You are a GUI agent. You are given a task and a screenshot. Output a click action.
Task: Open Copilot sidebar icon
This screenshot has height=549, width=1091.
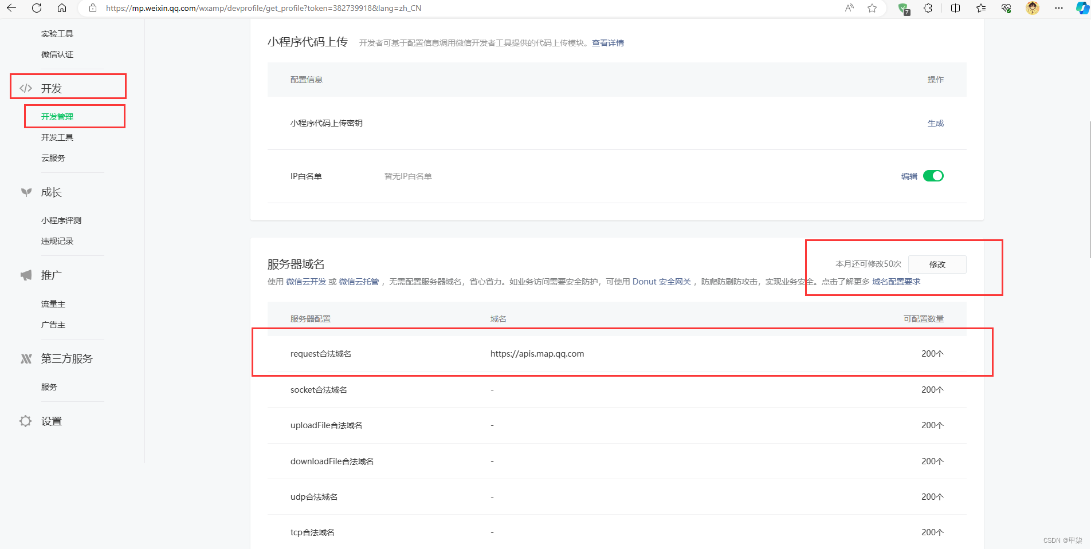1082,8
